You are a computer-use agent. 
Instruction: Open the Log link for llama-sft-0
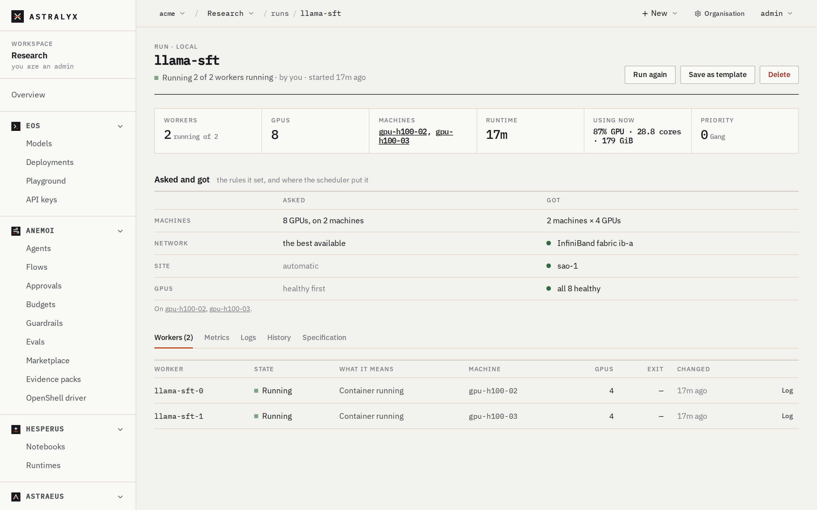(x=787, y=391)
